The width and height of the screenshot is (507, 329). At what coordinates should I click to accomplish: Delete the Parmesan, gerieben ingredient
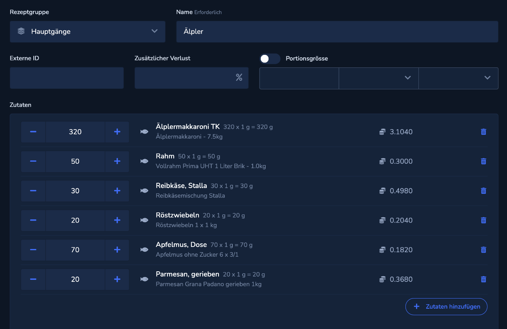483,279
